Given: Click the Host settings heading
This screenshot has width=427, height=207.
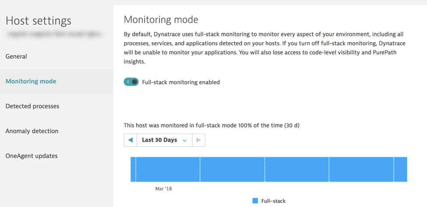Looking at the screenshot, I should (x=39, y=21).
